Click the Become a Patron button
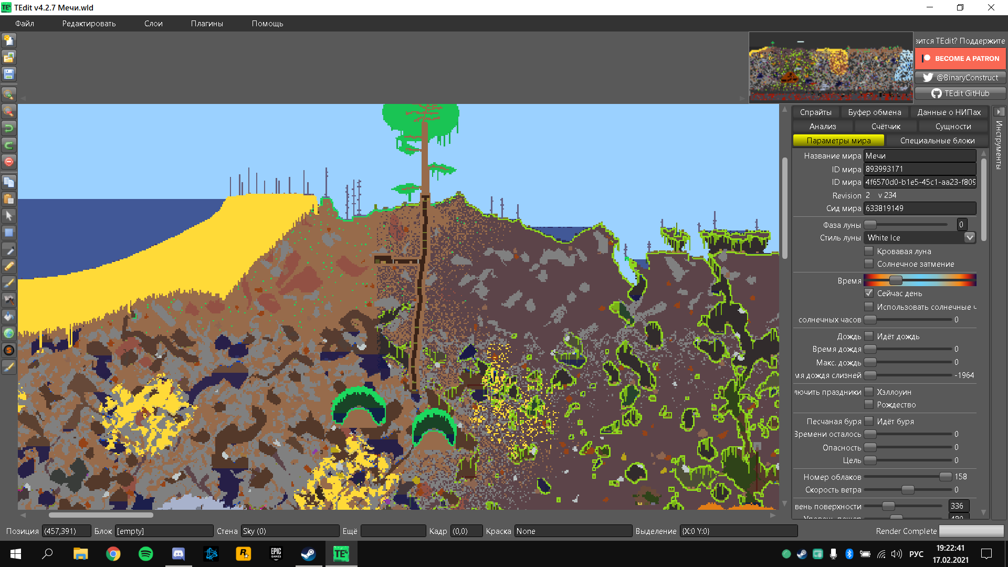1008x567 pixels. click(x=960, y=59)
